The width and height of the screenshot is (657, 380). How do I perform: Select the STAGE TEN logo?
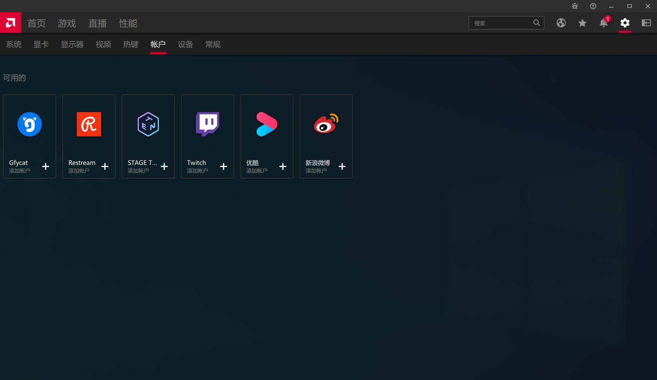(148, 124)
